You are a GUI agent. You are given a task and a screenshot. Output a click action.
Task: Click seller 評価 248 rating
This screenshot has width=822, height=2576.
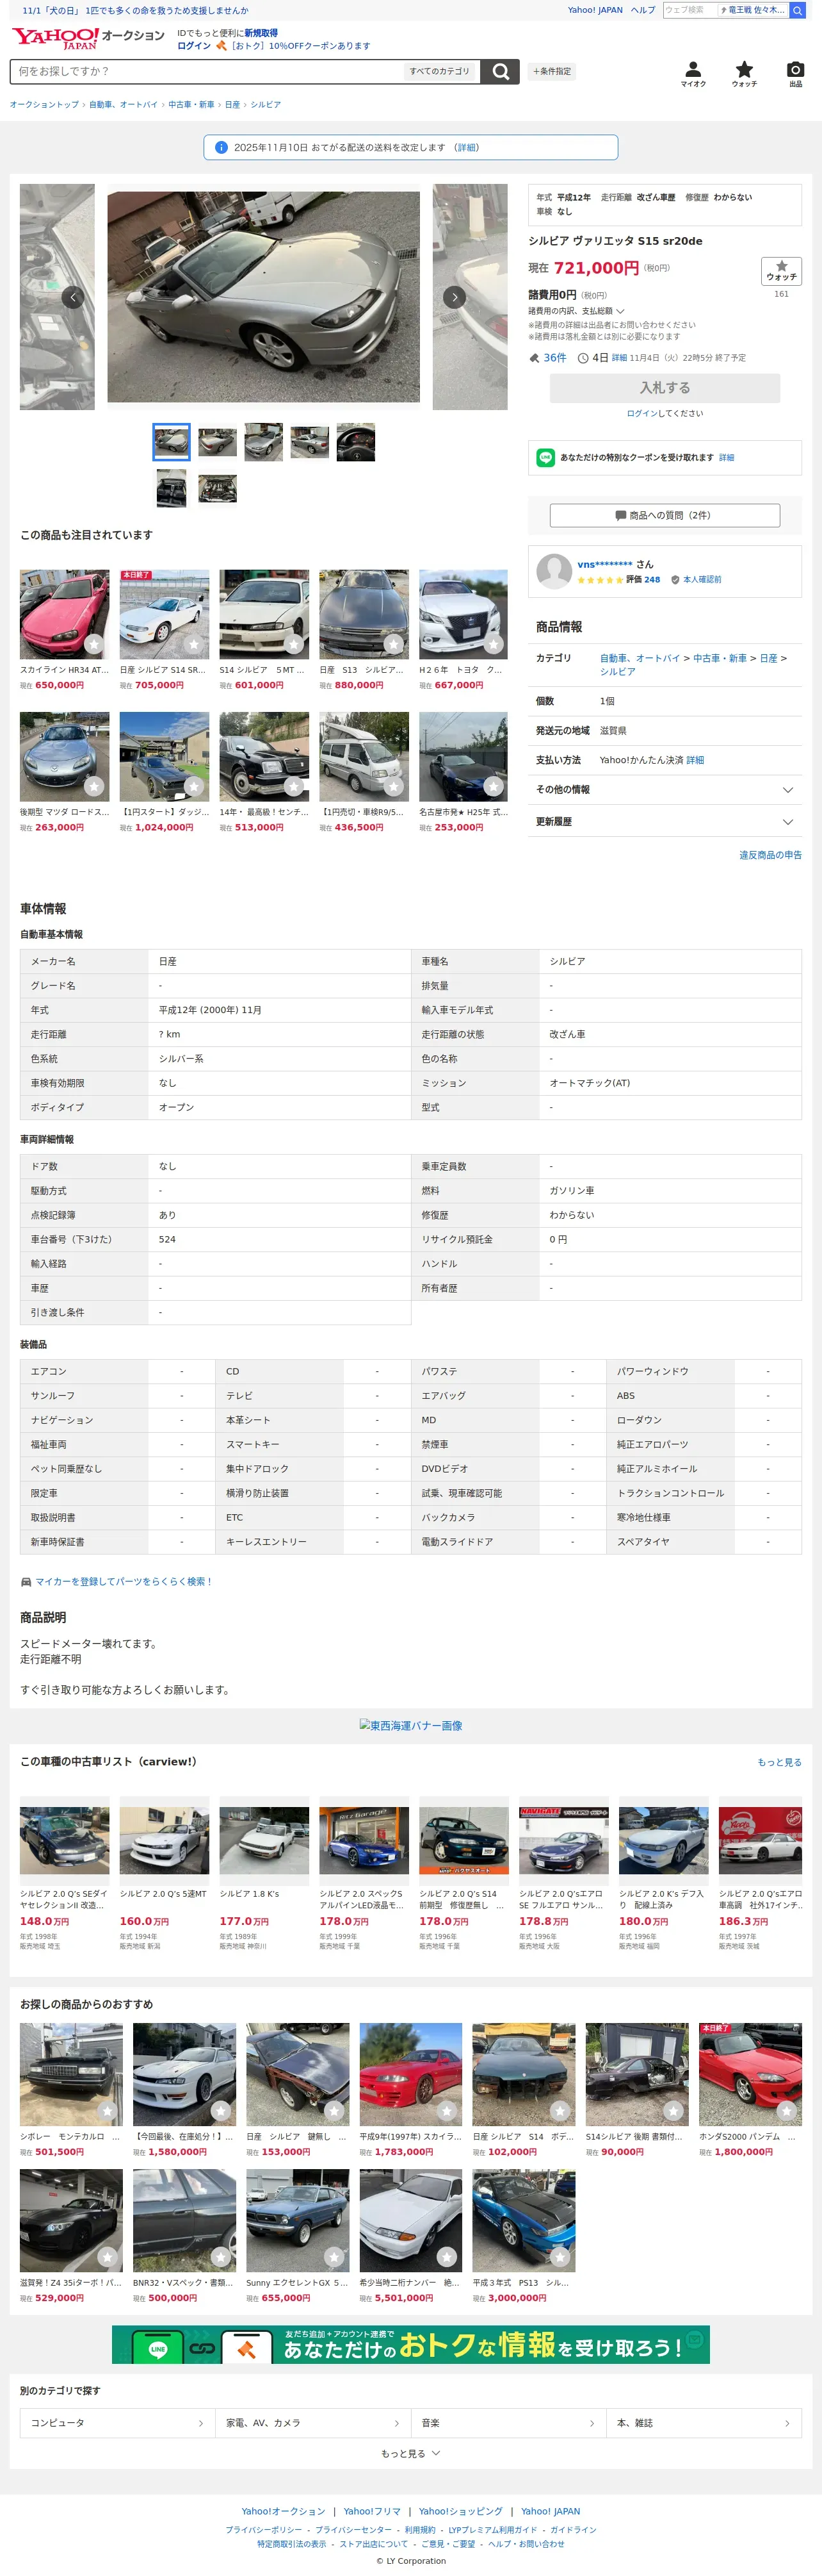(x=642, y=579)
